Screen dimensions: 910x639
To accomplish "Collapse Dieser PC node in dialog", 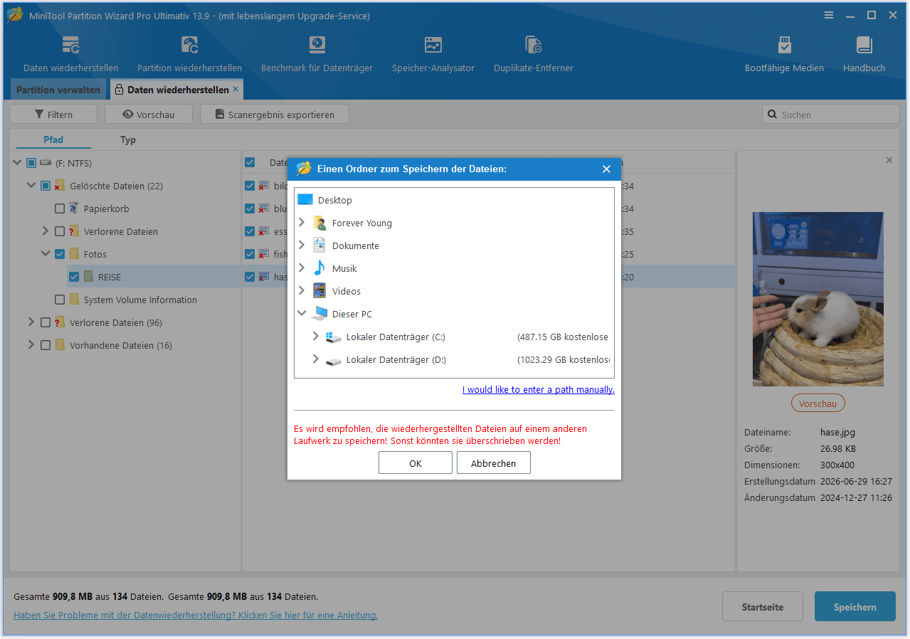I will (x=302, y=314).
